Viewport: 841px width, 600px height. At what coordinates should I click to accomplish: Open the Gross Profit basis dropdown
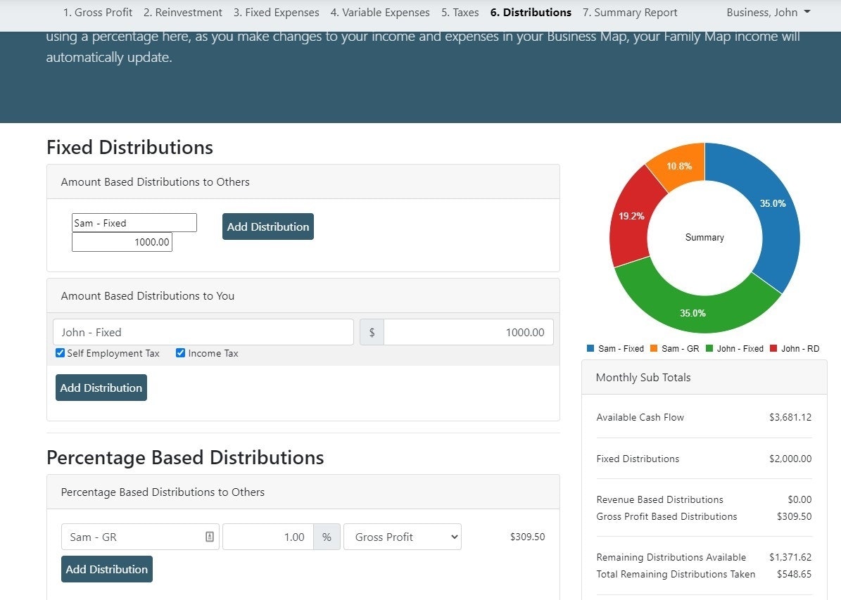[x=402, y=537]
